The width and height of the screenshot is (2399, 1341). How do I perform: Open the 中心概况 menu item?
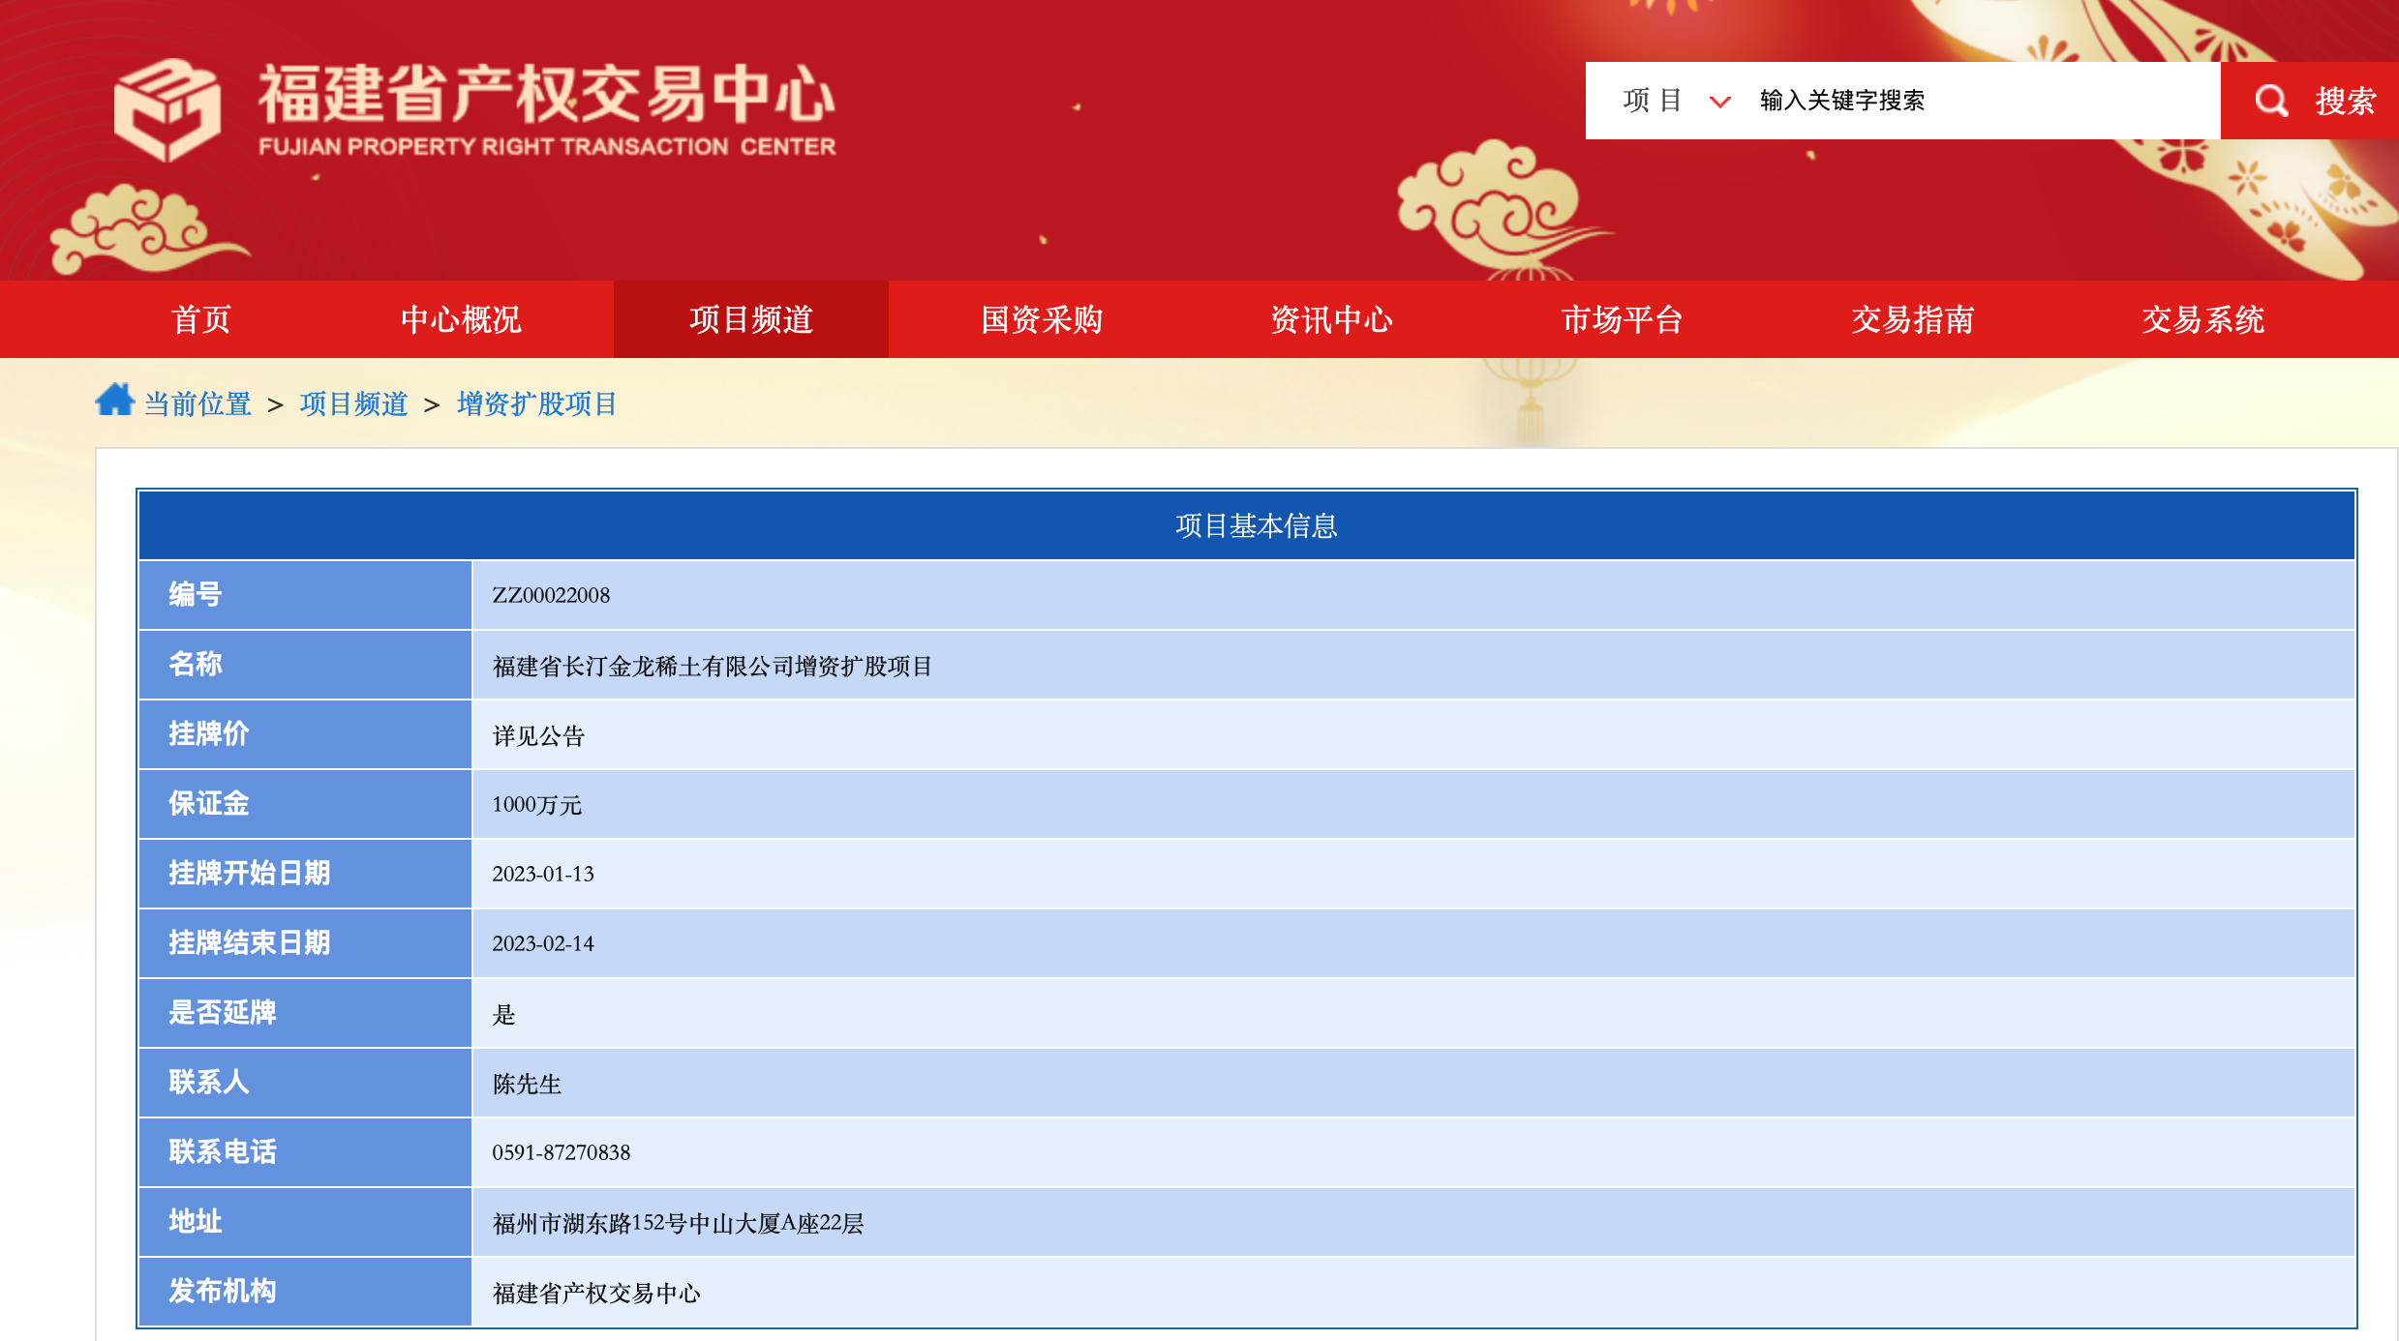(461, 319)
